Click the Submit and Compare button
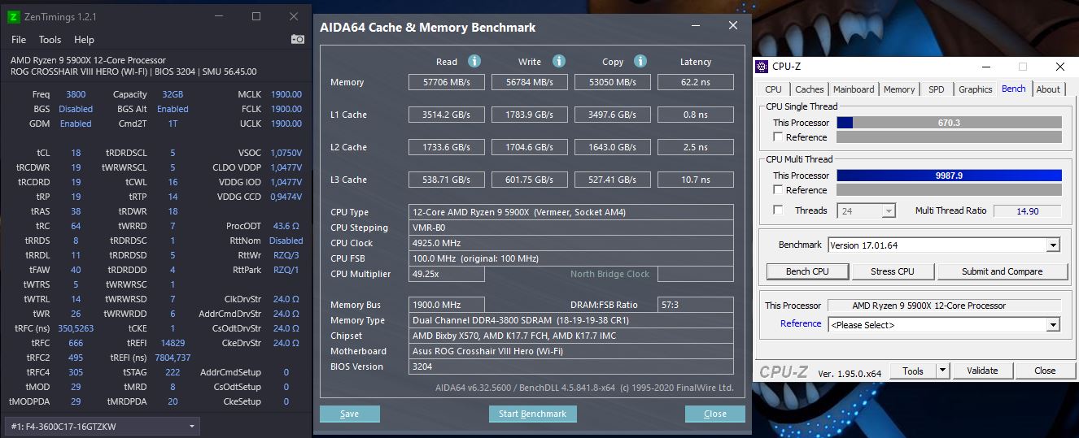The width and height of the screenshot is (1079, 438). click(1002, 271)
